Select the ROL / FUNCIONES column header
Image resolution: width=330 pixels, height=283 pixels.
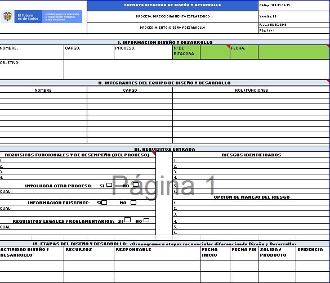click(251, 90)
